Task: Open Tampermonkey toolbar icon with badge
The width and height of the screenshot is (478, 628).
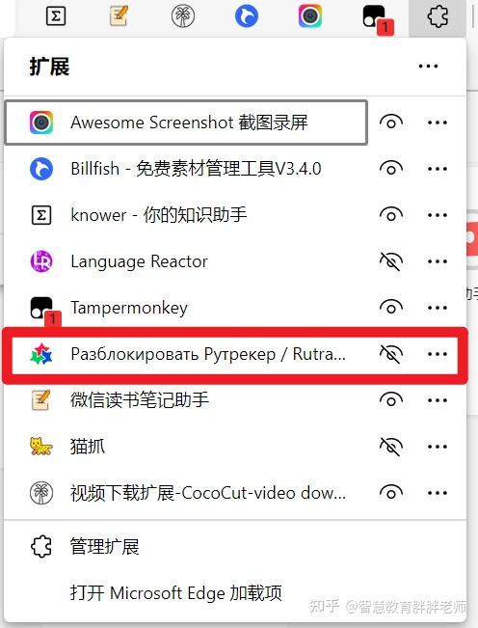Action: click(377, 19)
